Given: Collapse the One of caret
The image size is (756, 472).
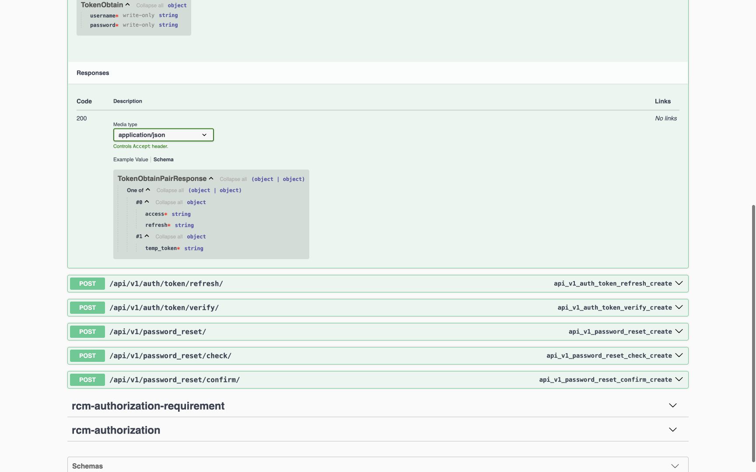Looking at the screenshot, I should 148,190.
